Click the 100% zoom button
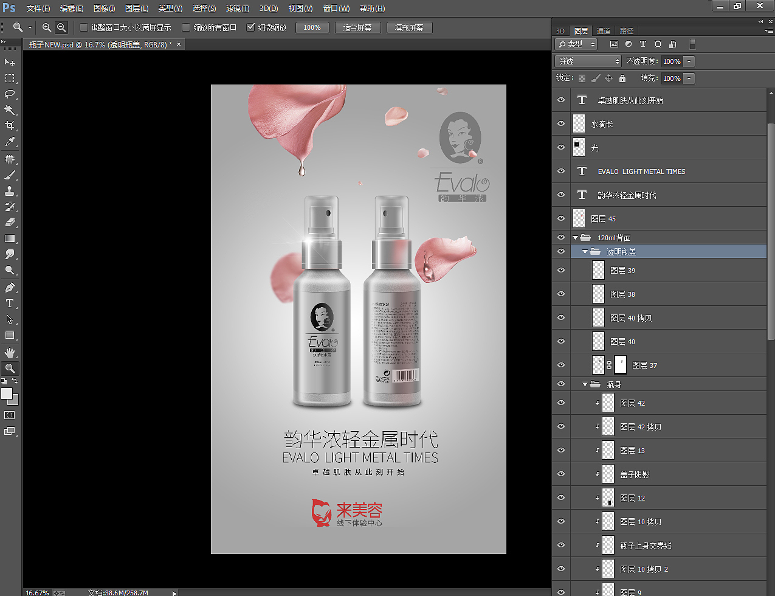This screenshot has height=596, width=775. coord(312,27)
